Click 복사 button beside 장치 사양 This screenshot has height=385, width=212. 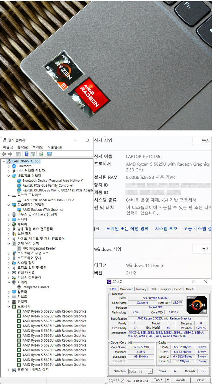pos(202,140)
